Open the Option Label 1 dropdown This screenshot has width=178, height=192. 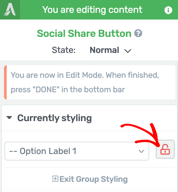tap(77, 151)
